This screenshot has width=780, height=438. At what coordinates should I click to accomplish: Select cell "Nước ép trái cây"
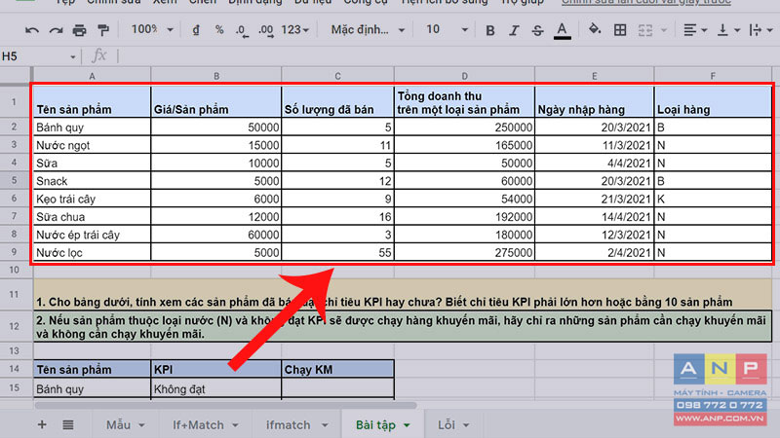pyautogui.click(x=92, y=235)
